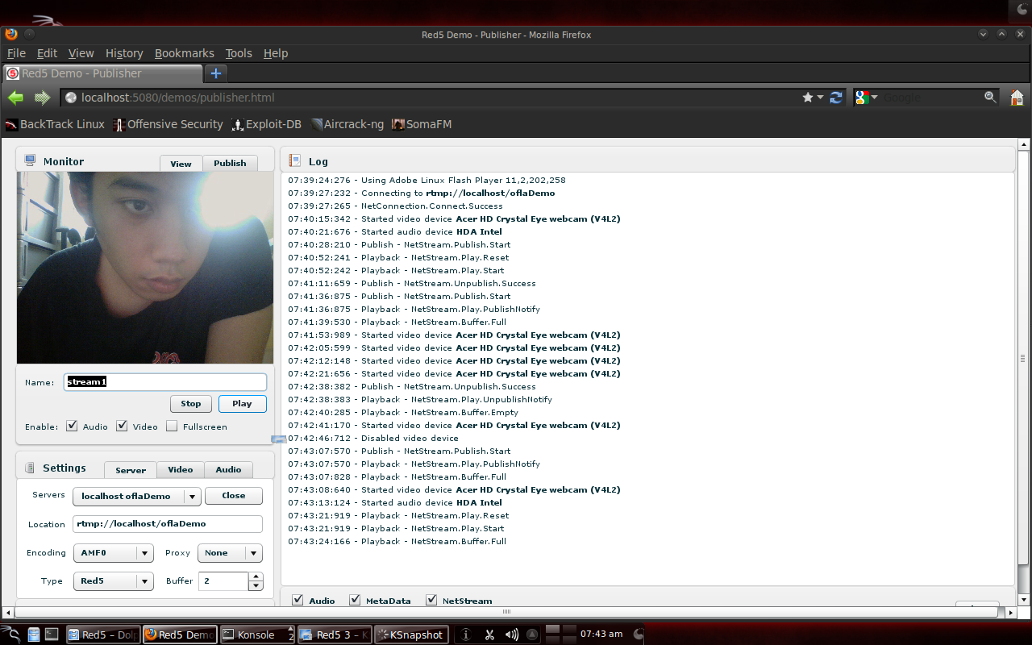Click the Settings panel icon
This screenshot has height=645, width=1032.
(31, 468)
